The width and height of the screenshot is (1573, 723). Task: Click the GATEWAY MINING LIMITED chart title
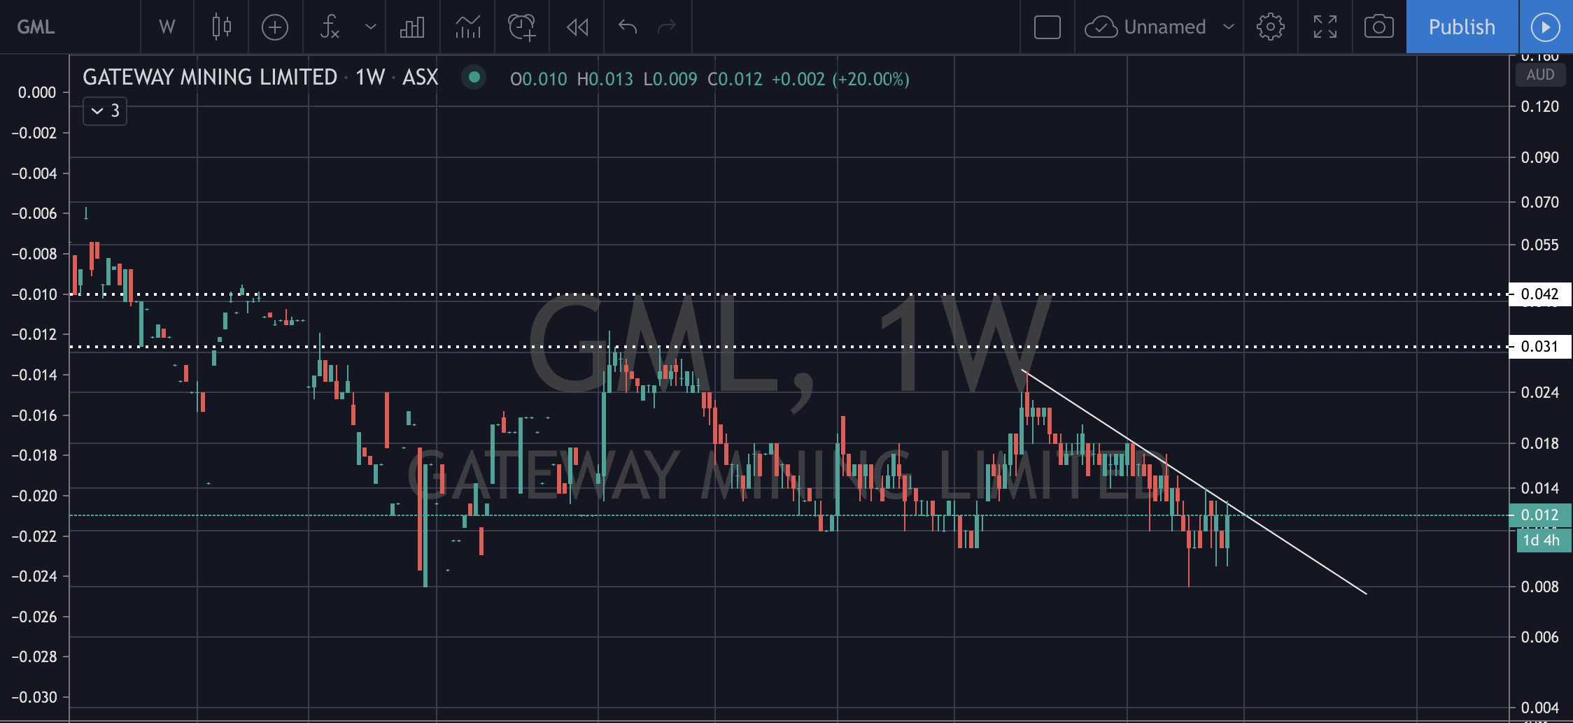[x=210, y=77]
